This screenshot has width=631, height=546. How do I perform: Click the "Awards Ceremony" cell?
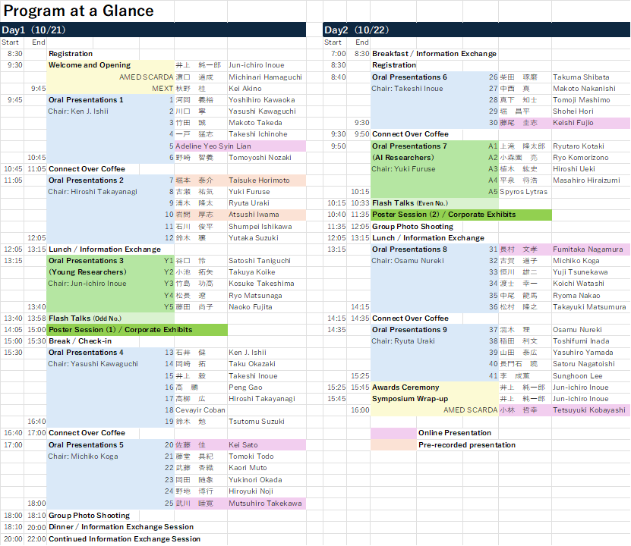click(405, 388)
